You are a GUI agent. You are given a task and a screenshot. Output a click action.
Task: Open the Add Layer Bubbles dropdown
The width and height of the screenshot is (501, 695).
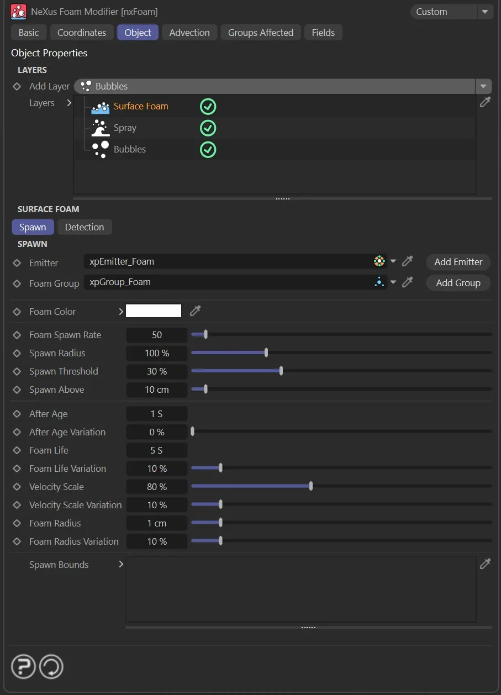pyautogui.click(x=484, y=86)
